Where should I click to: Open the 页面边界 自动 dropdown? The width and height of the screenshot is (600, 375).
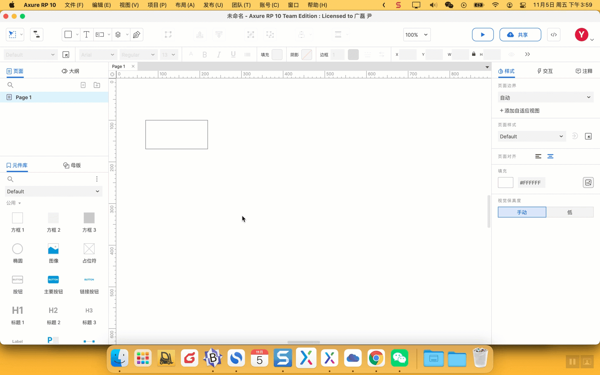pyautogui.click(x=546, y=97)
